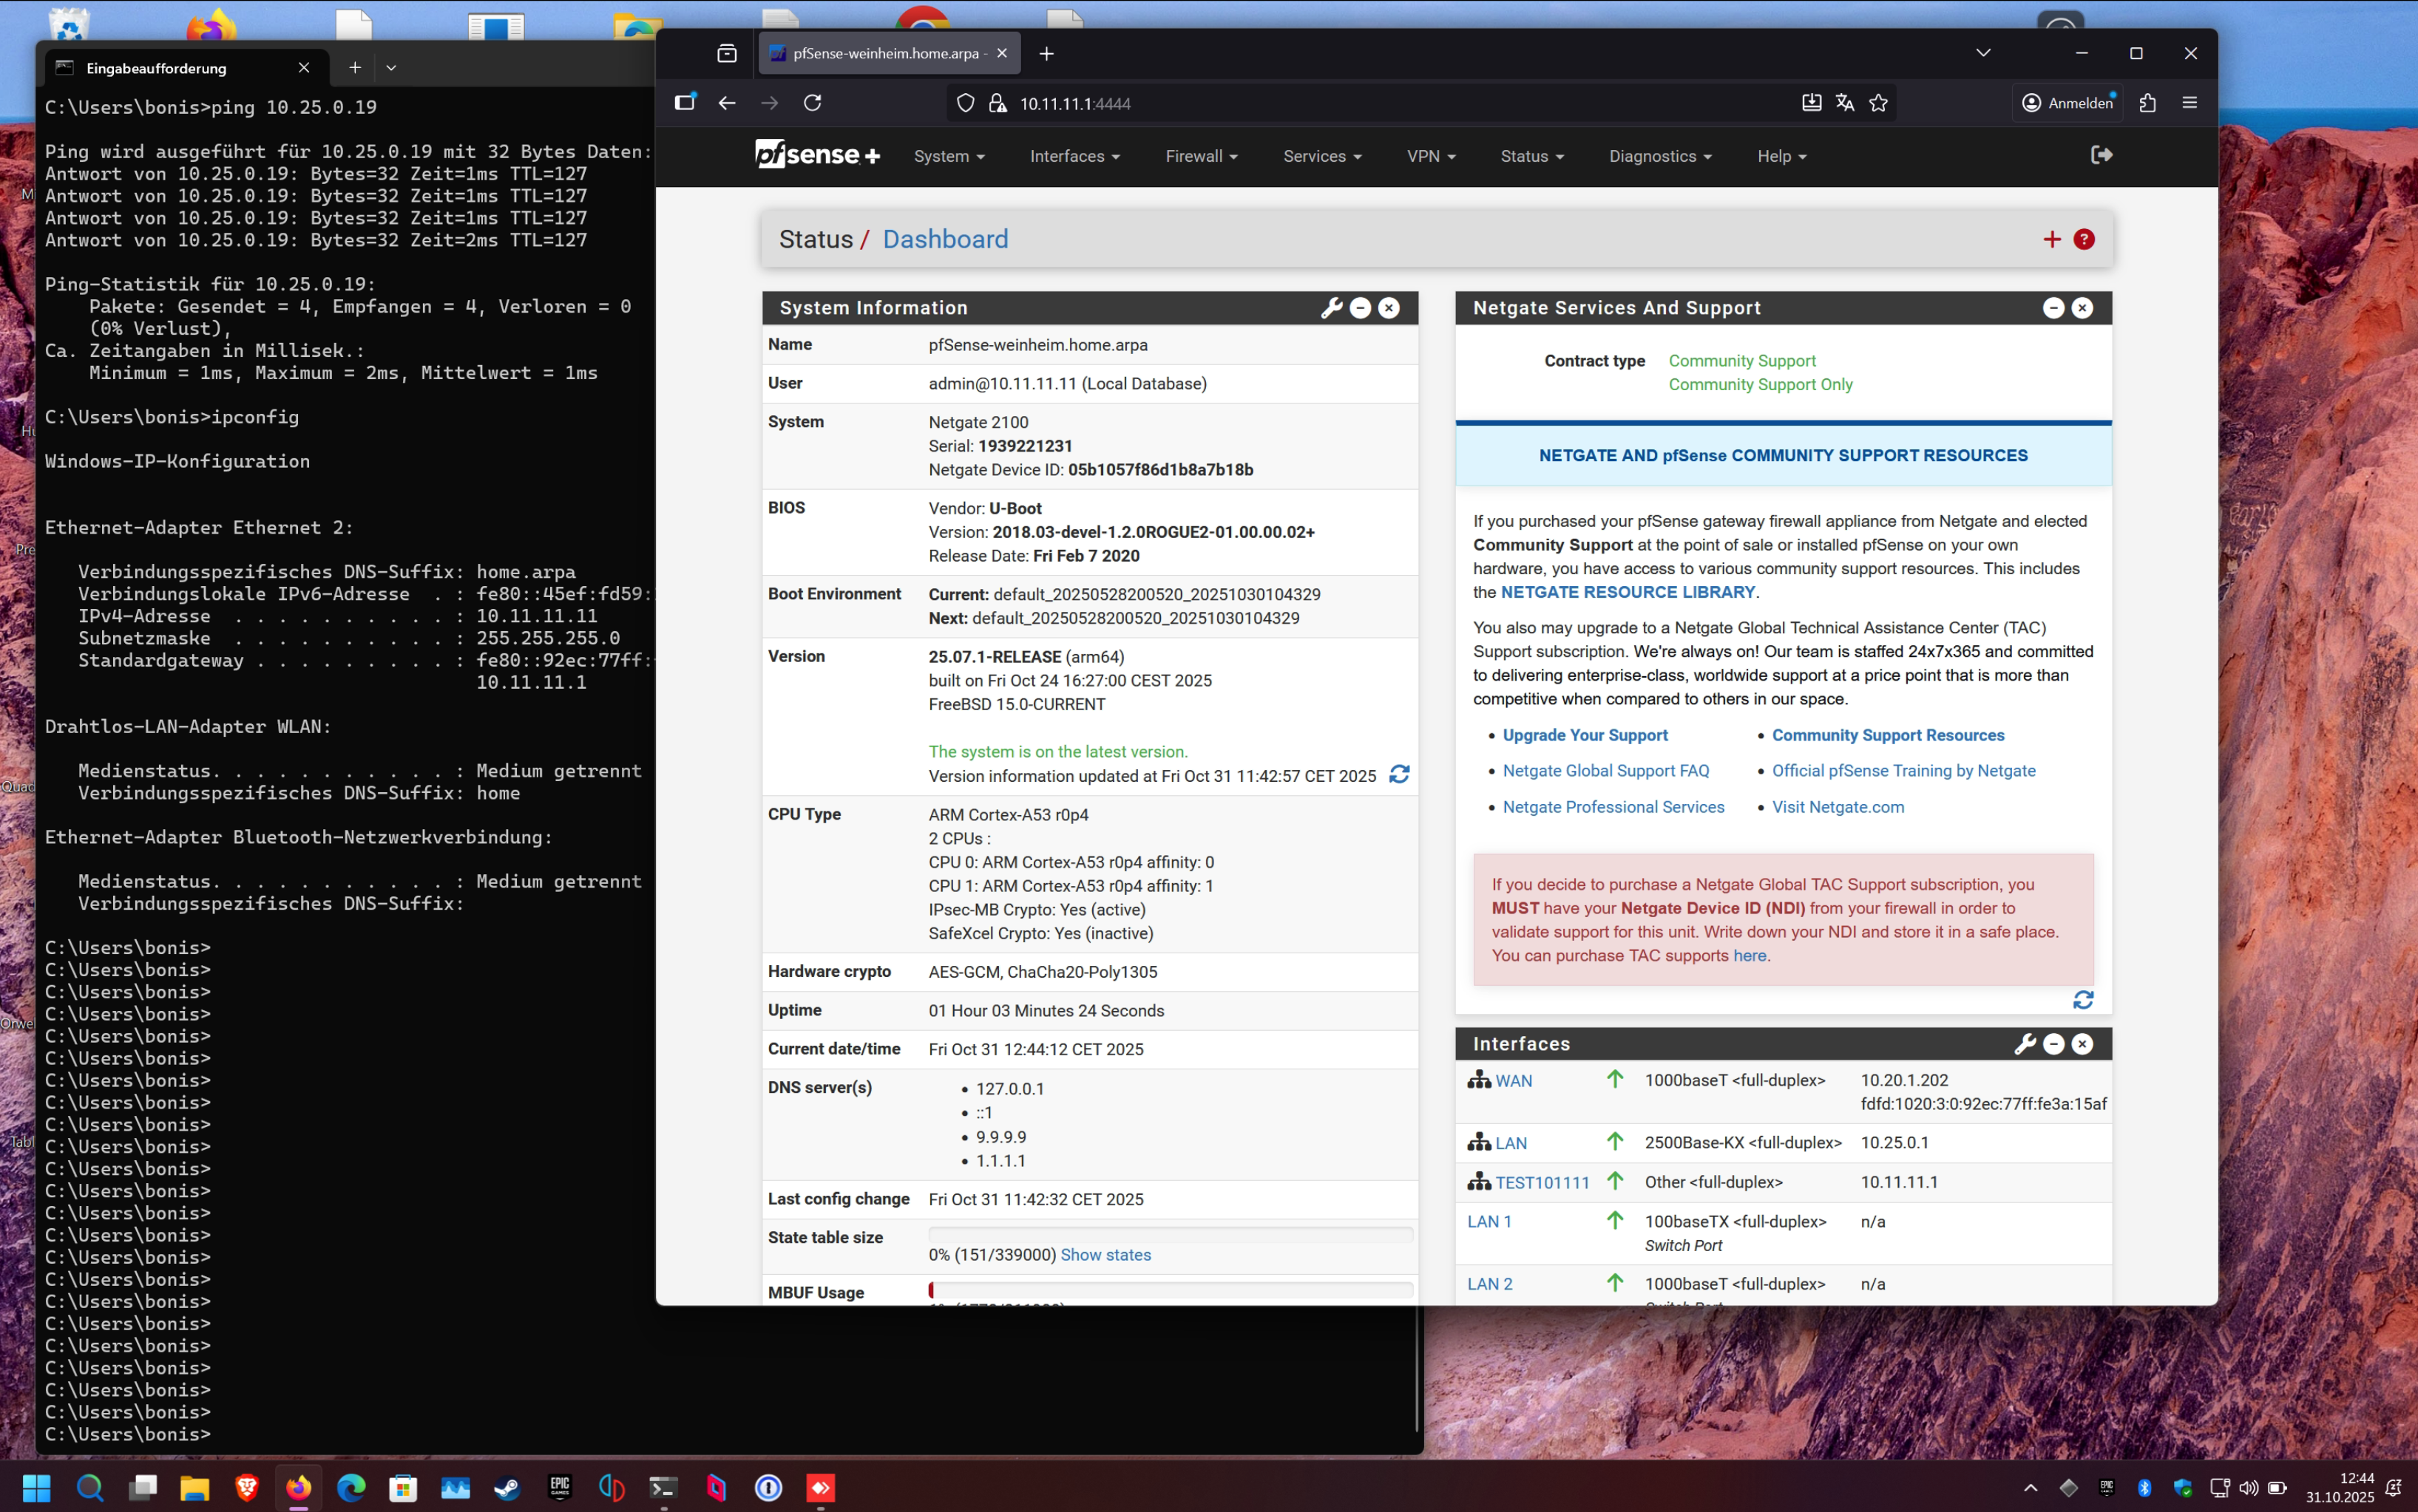Bookmark page with star icon
This screenshot has height=1512, width=2418.
tap(1877, 103)
